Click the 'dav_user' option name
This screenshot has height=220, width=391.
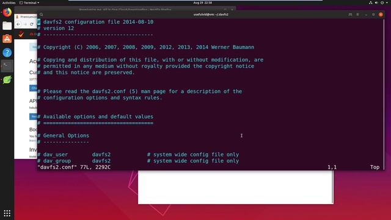click(56, 155)
